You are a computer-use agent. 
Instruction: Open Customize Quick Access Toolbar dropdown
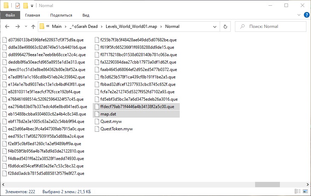[32, 6]
